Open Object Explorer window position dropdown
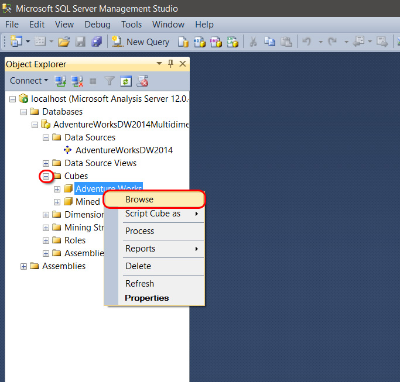Screen dimensions: 400x382 (159, 63)
